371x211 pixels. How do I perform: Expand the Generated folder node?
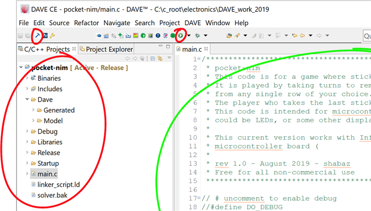coord(33,110)
